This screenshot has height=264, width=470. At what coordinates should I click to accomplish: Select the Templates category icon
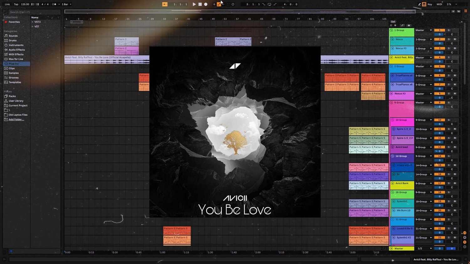pyautogui.click(x=6, y=82)
